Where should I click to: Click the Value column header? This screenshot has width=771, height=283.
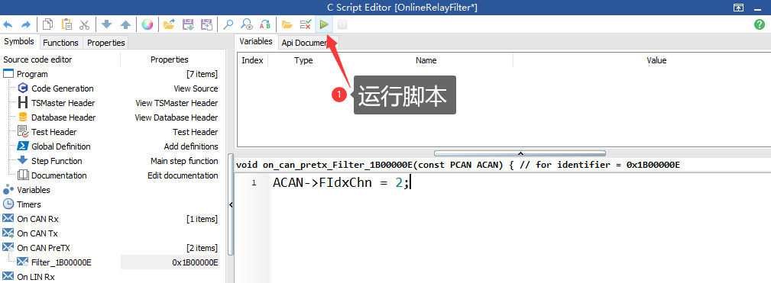tap(656, 60)
